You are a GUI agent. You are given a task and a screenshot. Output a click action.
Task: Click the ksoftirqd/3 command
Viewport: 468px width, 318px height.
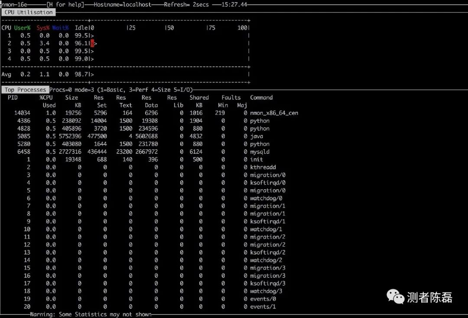pyautogui.click(x=268, y=284)
